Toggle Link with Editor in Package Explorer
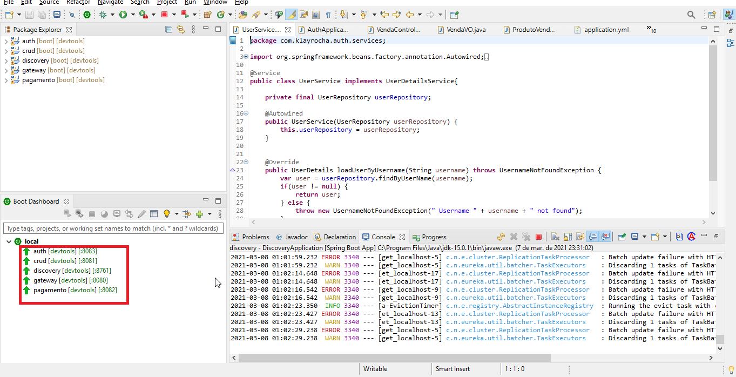Image resolution: width=736 pixels, height=377 pixels. coord(181,30)
